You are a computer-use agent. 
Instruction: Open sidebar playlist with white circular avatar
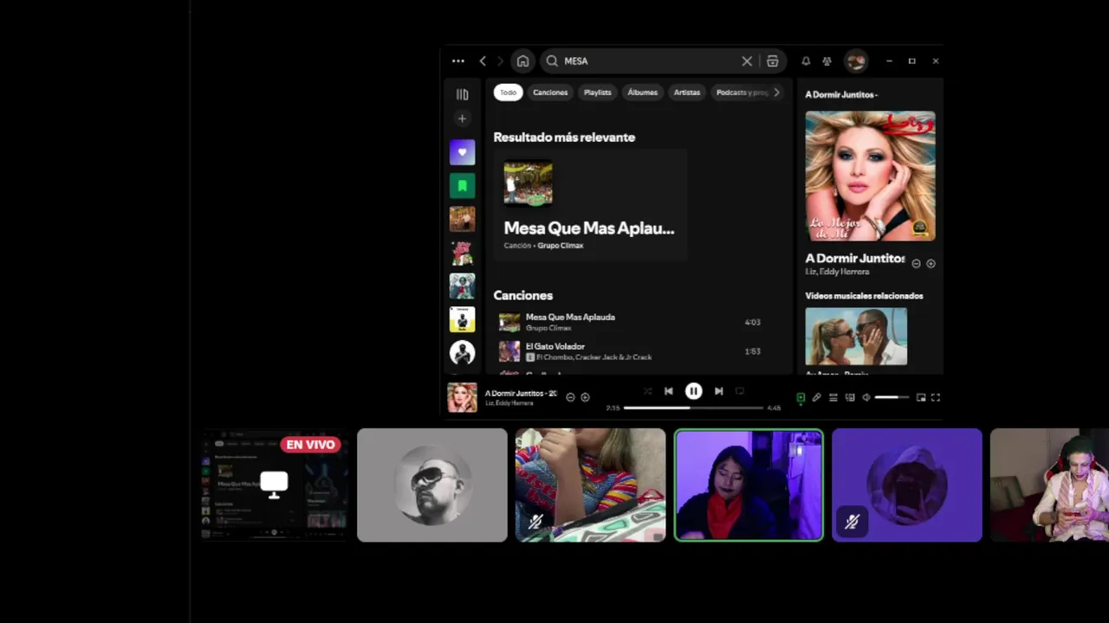point(462,352)
